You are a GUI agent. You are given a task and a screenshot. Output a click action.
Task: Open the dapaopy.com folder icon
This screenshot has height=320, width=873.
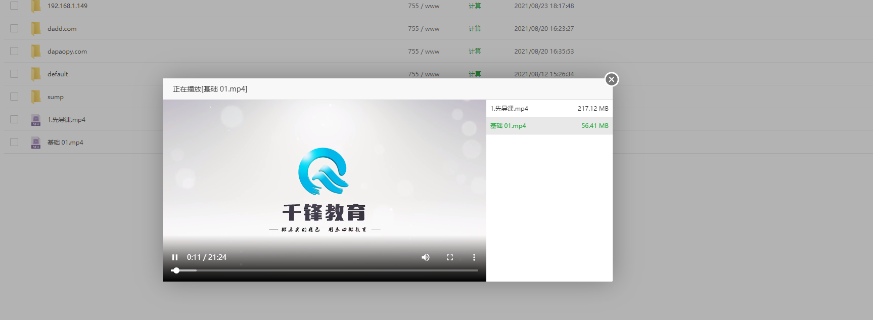pyautogui.click(x=36, y=52)
